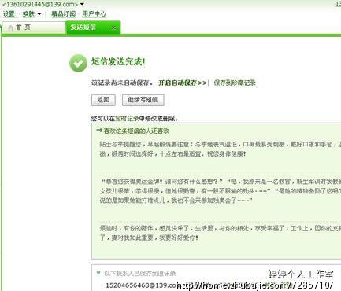This screenshot has width=341, height=291.
Task: Click 保存到珍藏记录 link
Action: click(x=235, y=83)
